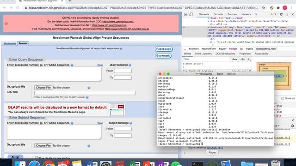Open help icon beside subject FASTA sequence label
Screen dimensions: 296x166
click(x=72, y=123)
